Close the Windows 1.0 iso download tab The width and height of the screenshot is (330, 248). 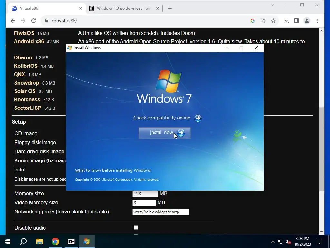[x=157, y=8]
